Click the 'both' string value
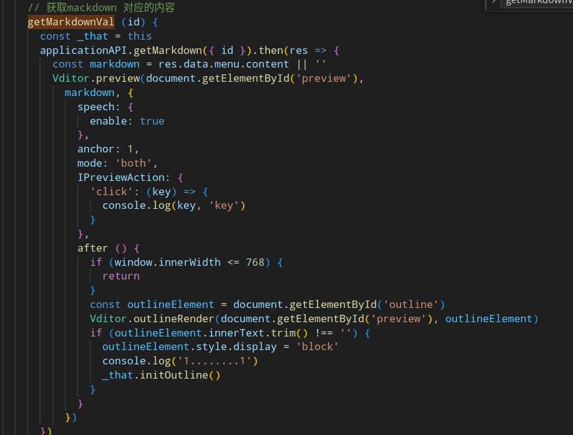Image resolution: width=573 pixels, height=435 pixels. pos(134,163)
